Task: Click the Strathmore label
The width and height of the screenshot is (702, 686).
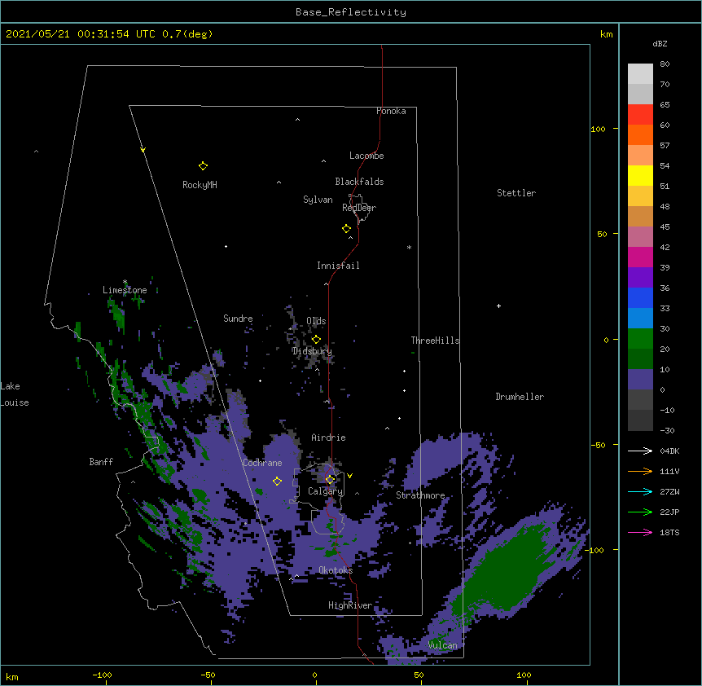Action: (x=420, y=495)
